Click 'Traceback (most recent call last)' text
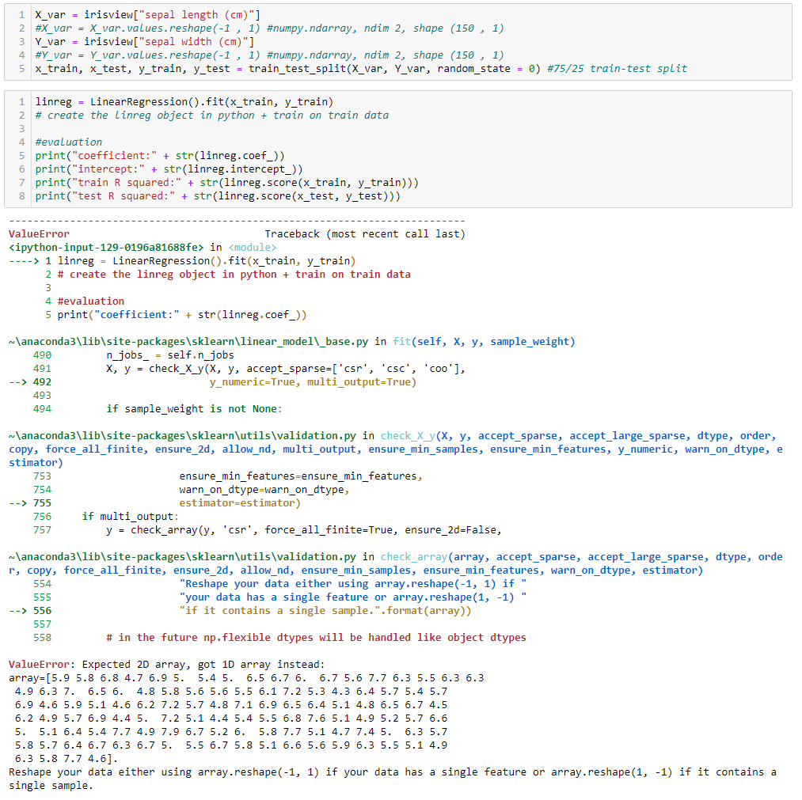 click(365, 233)
